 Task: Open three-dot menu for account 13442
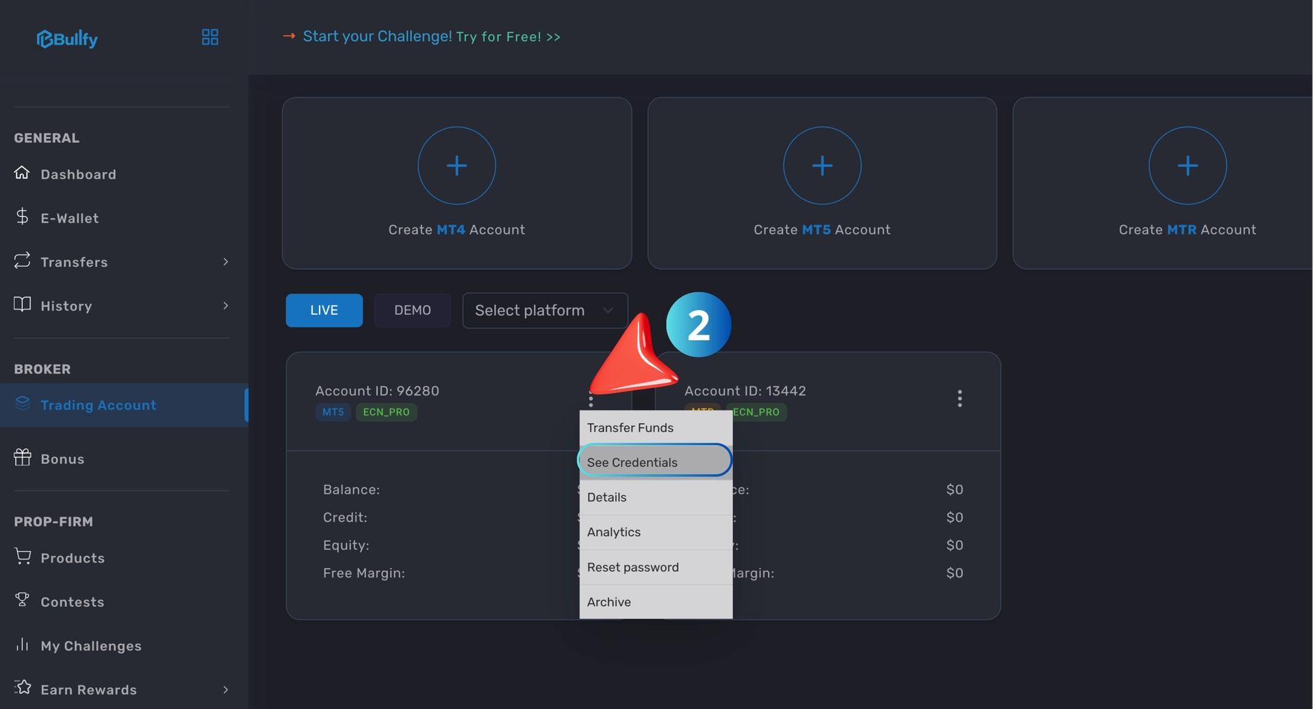(959, 398)
